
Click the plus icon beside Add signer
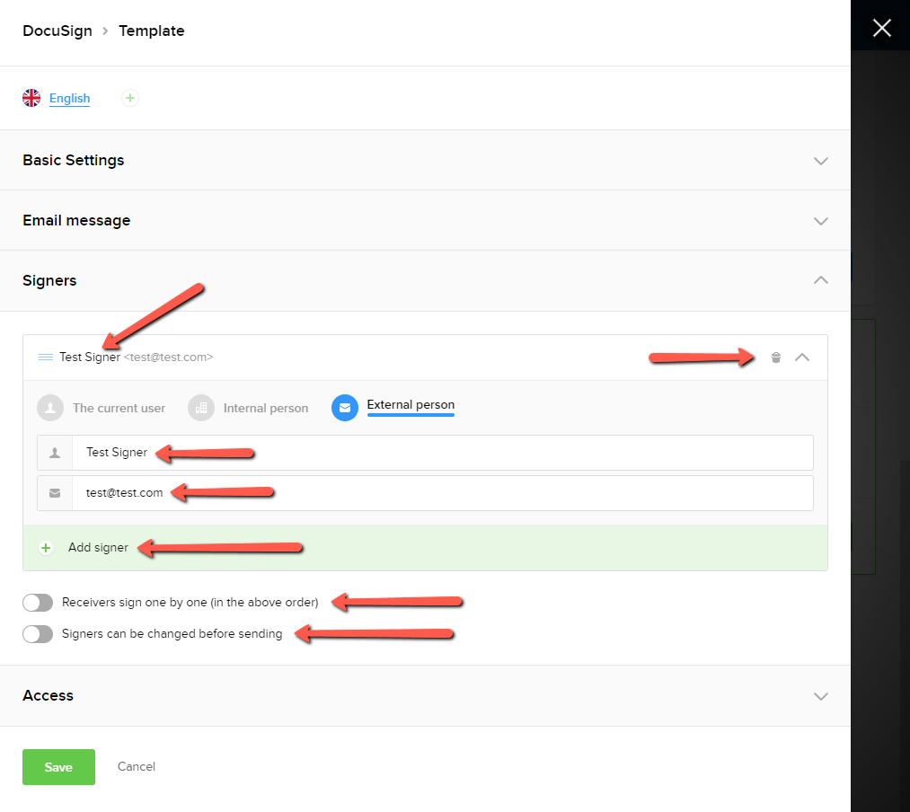pyautogui.click(x=47, y=548)
